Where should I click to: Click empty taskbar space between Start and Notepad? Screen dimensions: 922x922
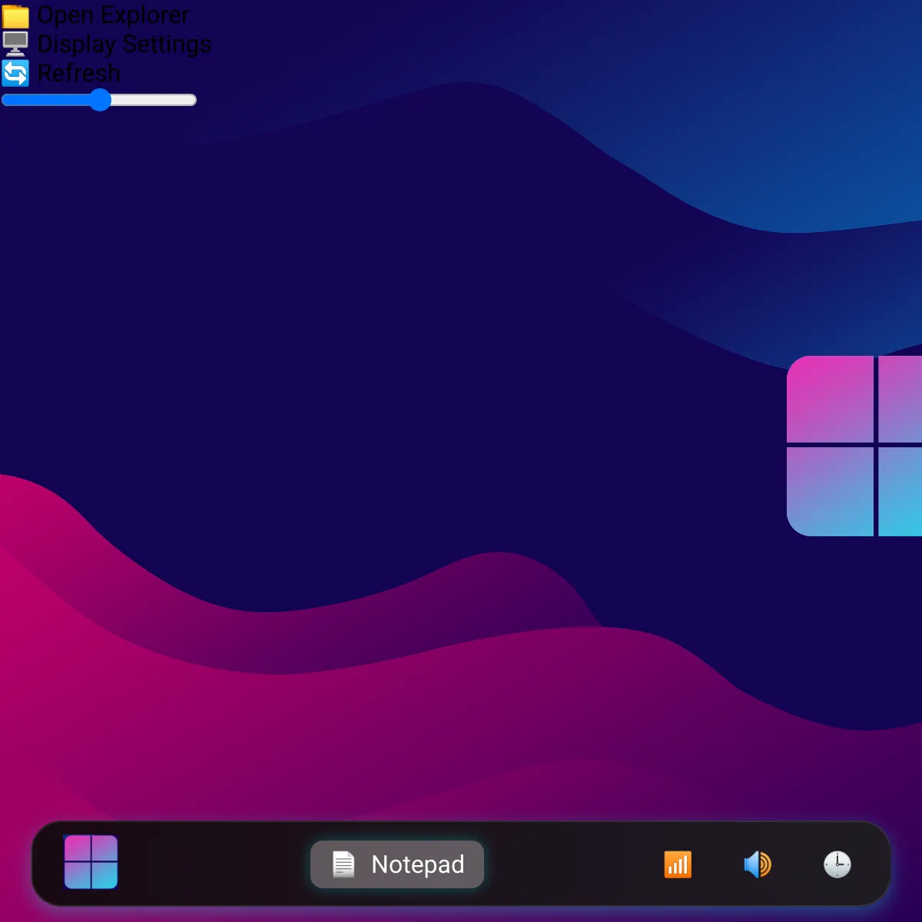click(x=214, y=864)
